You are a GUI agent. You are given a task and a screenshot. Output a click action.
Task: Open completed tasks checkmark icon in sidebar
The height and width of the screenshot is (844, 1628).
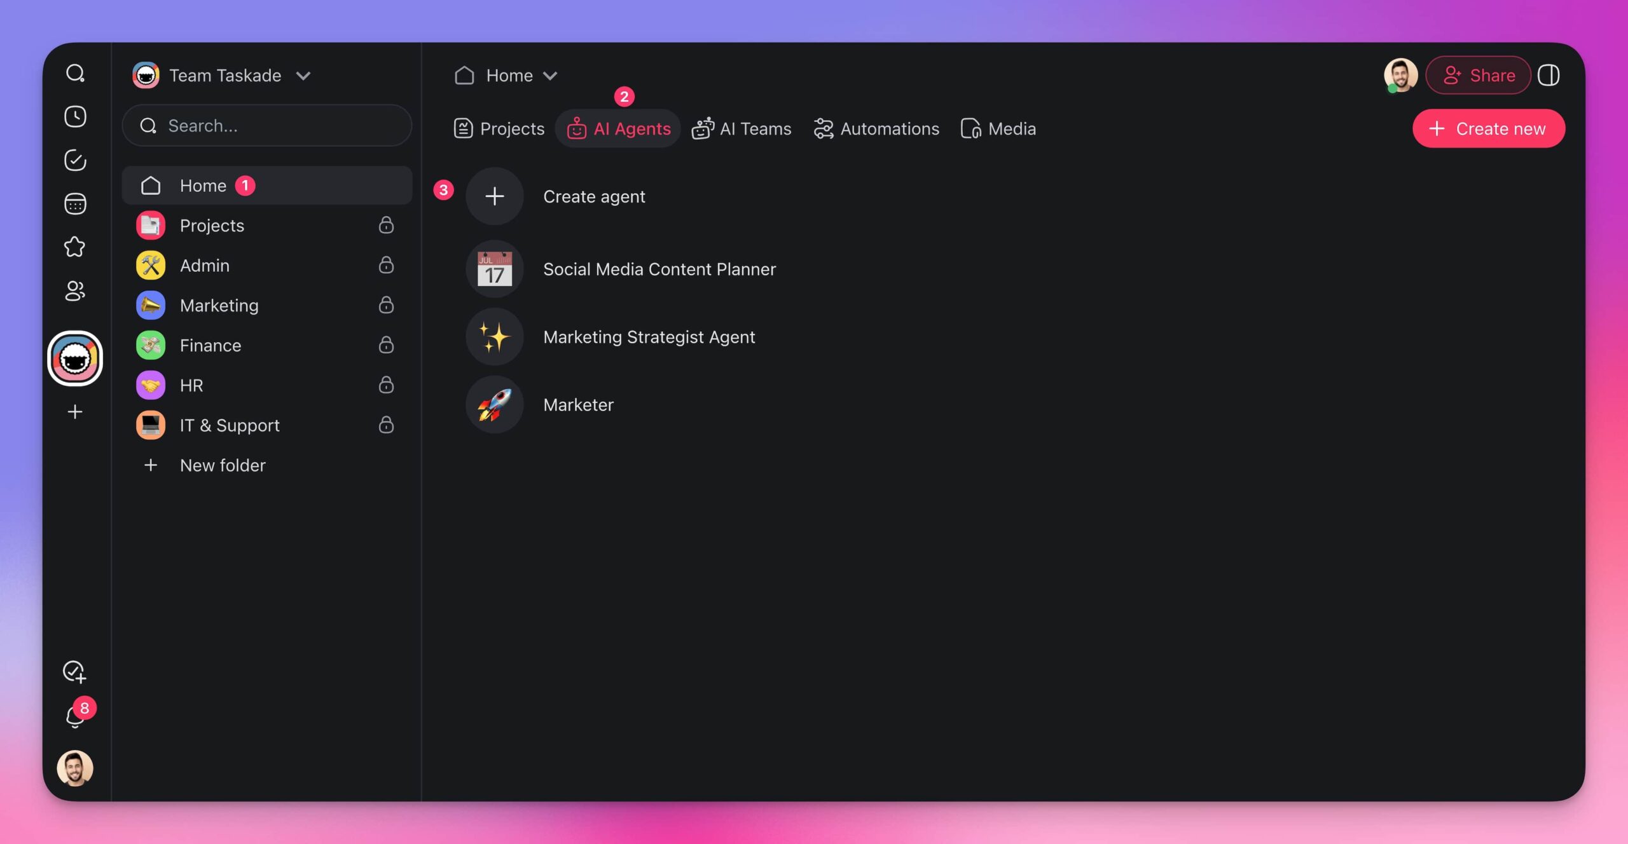click(x=75, y=160)
